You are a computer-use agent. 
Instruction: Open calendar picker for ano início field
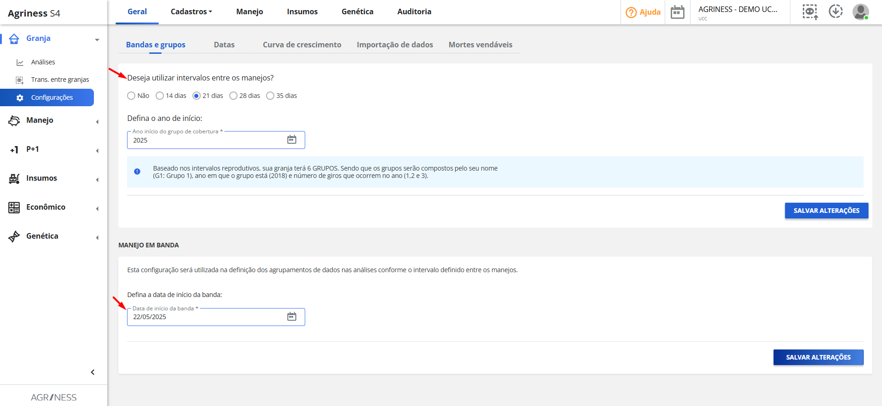pyautogui.click(x=292, y=140)
